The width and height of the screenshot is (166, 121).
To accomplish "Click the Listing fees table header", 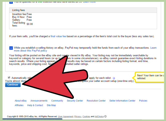I will tap(83, 10).
